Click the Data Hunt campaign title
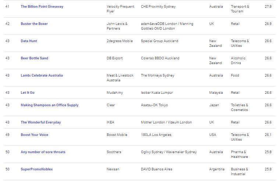 29,41
